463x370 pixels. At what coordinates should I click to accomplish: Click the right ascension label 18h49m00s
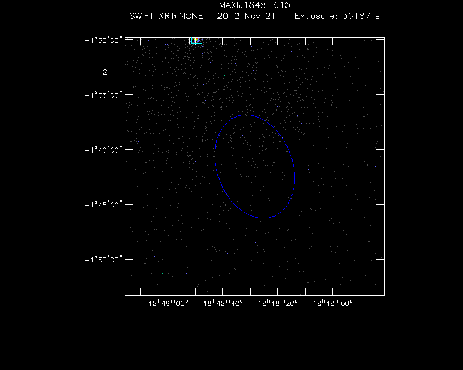(168, 303)
